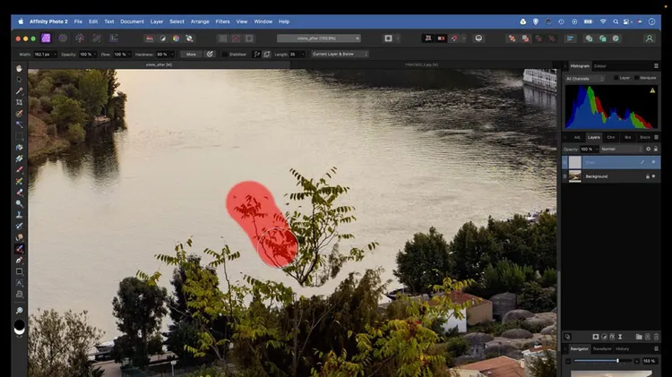Open the Hardness value dropdown
The image size is (672, 377).
click(x=172, y=55)
